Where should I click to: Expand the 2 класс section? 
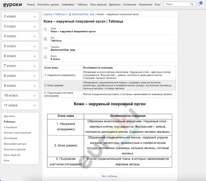(x=20, y=16)
